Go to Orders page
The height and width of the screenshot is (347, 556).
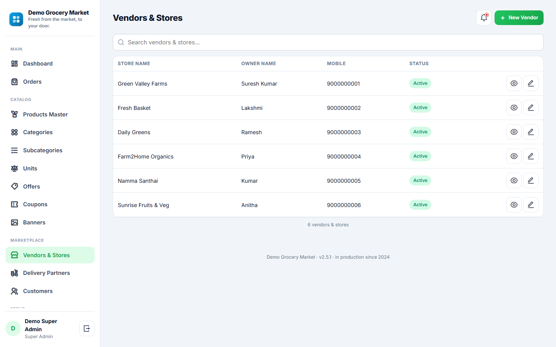(x=50, y=82)
